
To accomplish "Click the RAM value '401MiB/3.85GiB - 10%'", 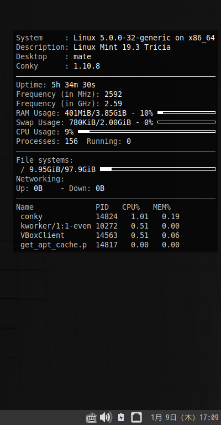I will point(109,113).
